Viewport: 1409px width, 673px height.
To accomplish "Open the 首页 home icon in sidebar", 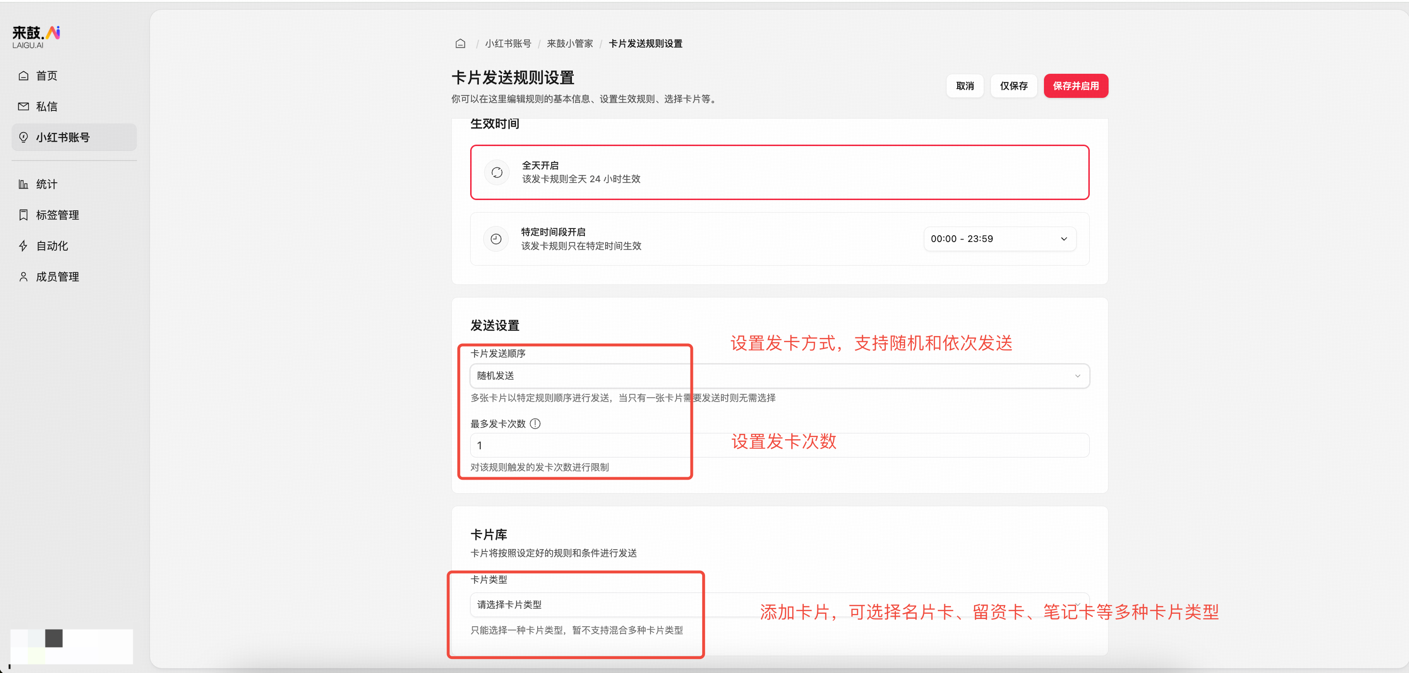I will (x=23, y=75).
